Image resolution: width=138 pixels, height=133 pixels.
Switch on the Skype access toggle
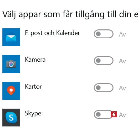coord(103,114)
